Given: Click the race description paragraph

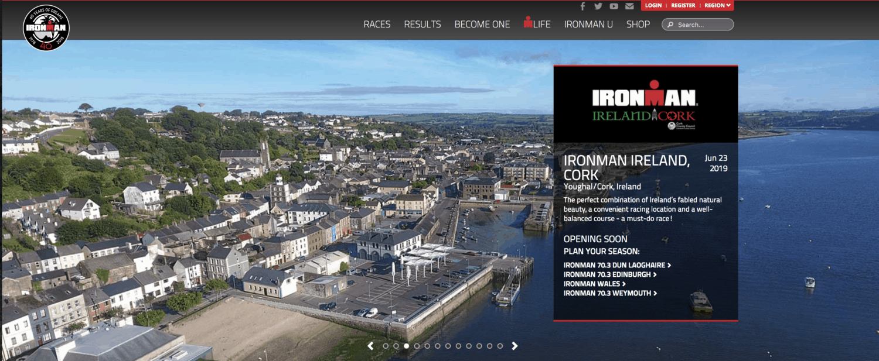Looking at the screenshot, I should click(x=643, y=209).
